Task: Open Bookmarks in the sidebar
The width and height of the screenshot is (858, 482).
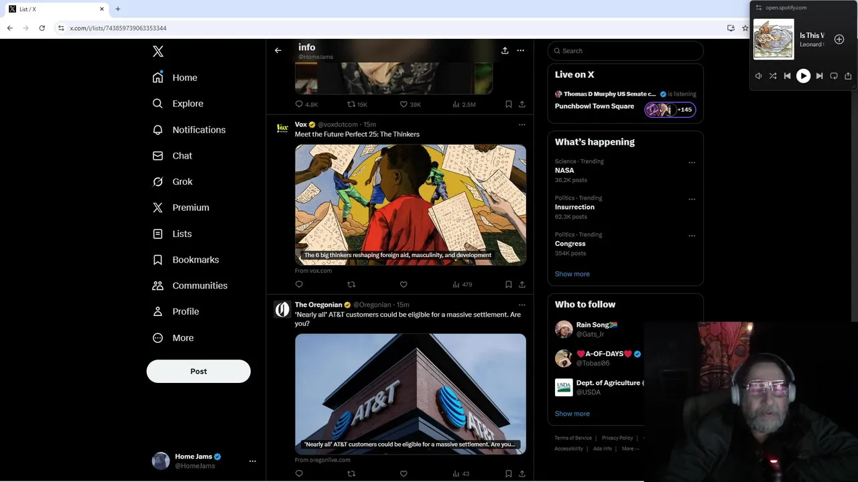Action: (x=186, y=260)
